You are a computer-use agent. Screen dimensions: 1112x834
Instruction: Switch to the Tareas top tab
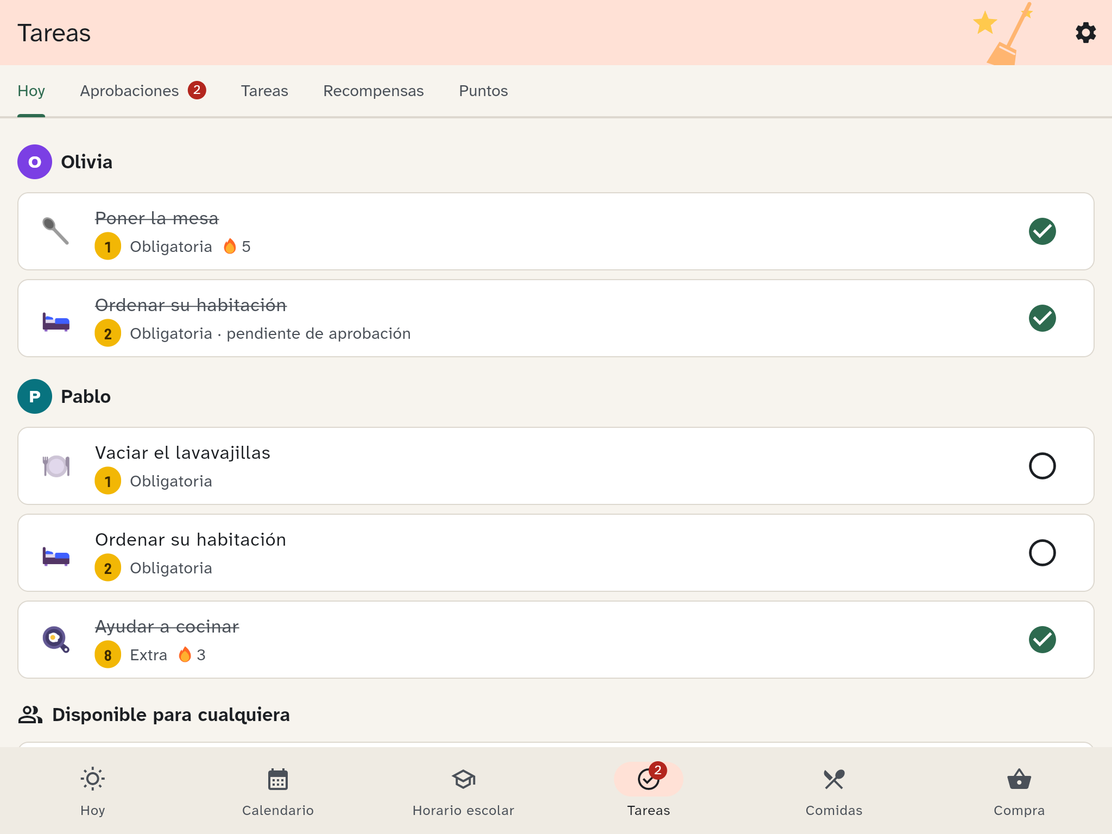[x=264, y=91]
